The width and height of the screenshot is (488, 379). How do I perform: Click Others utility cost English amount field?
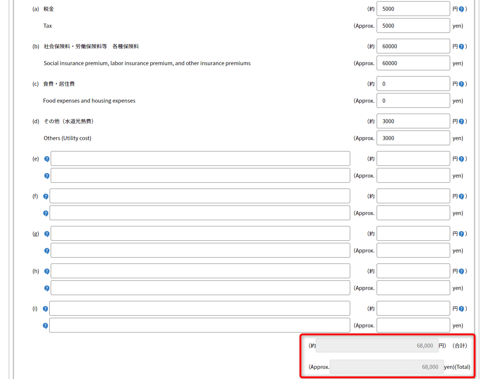413,138
